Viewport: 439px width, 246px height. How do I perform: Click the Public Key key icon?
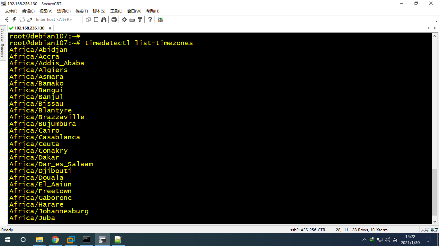pos(140,20)
